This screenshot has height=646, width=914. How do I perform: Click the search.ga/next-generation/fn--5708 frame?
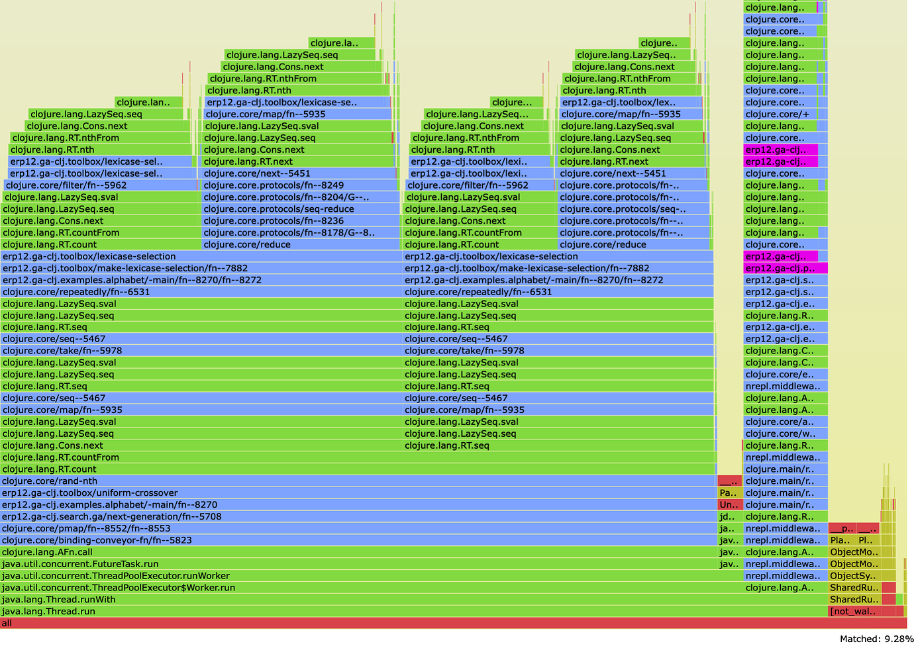pos(358,516)
